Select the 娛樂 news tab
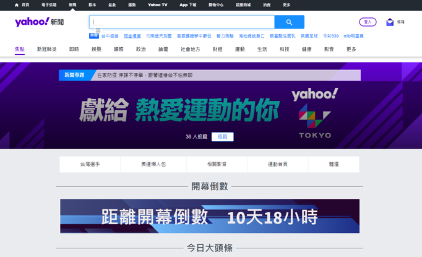The height and width of the screenshot is (257, 422). (97, 50)
